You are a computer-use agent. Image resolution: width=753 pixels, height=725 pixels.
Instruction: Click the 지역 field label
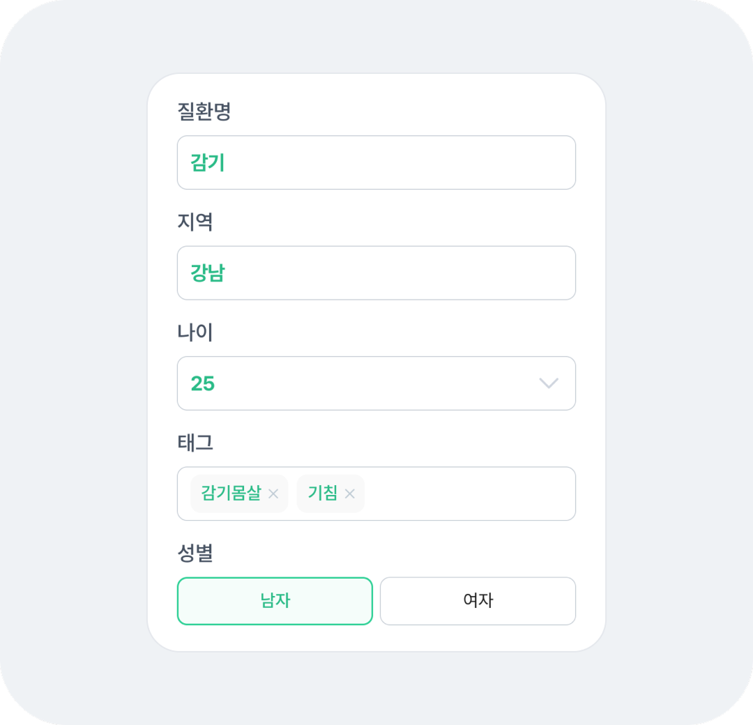pyautogui.click(x=195, y=222)
